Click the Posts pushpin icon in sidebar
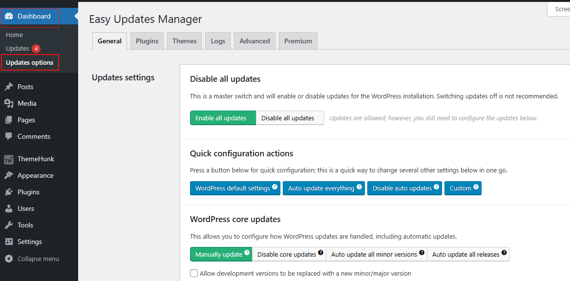Viewport: 570px width, 281px height. pyautogui.click(x=9, y=87)
